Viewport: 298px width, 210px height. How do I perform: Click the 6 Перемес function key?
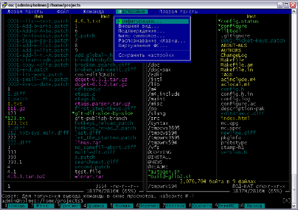148,206
